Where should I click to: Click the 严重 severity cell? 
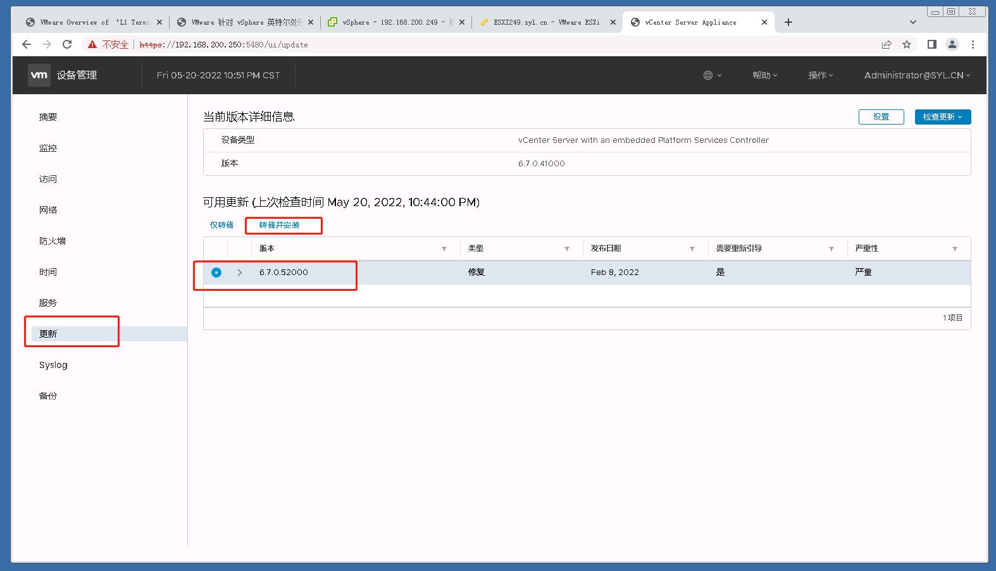tap(863, 273)
